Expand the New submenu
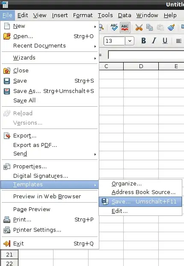This screenshot has height=266, width=184. coord(50,26)
